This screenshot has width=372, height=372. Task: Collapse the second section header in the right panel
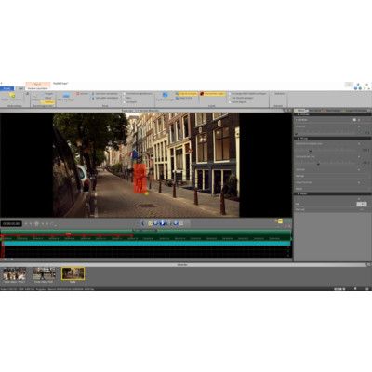tap(332, 139)
